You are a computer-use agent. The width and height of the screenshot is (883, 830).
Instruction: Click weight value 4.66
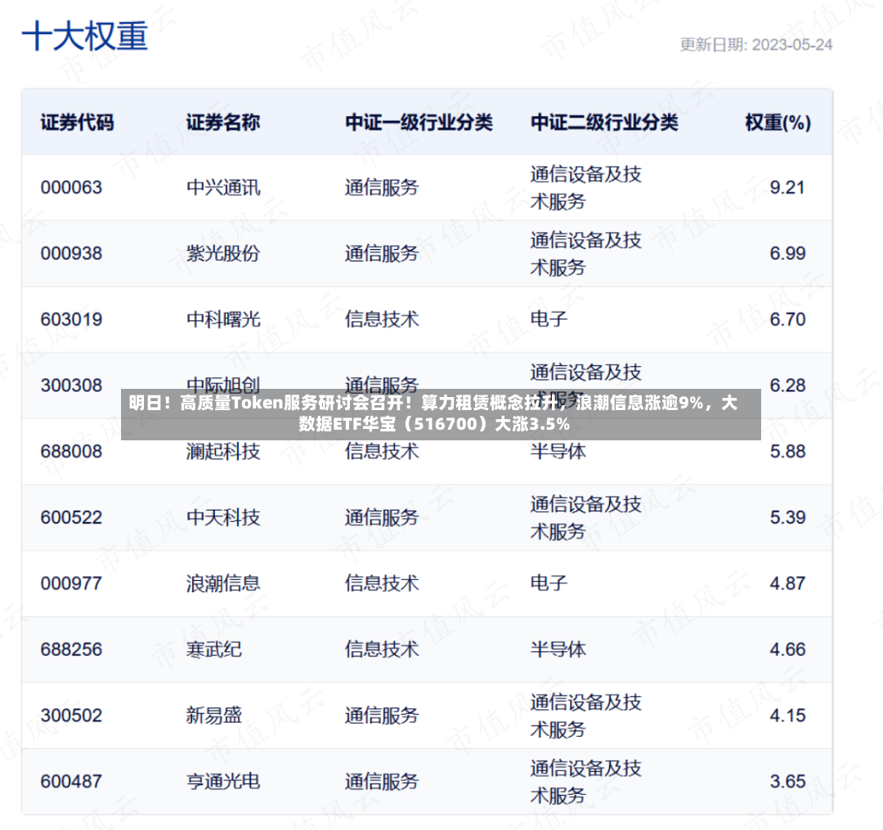pos(787,649)
